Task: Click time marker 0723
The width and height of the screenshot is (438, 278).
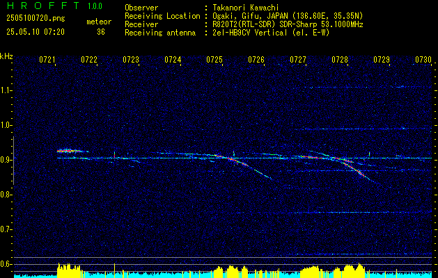Action: 131,60
